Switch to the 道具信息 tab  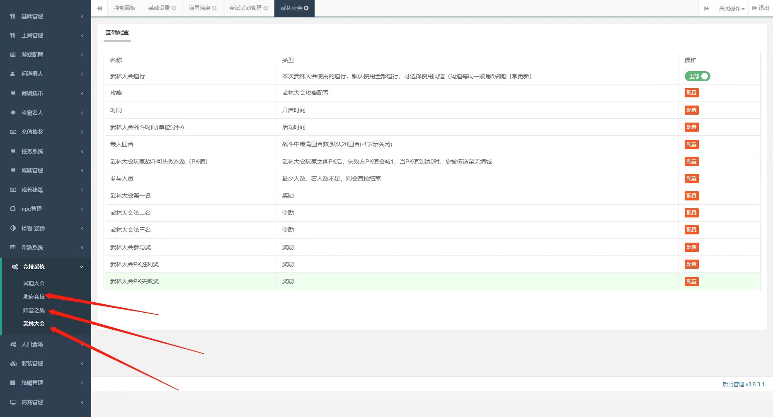click(x=199, y=8)
